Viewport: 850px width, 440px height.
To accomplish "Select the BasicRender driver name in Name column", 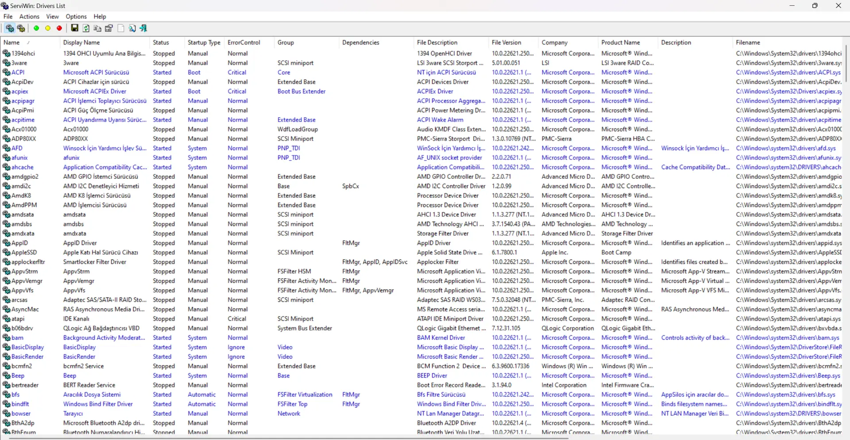I will 27,357.
